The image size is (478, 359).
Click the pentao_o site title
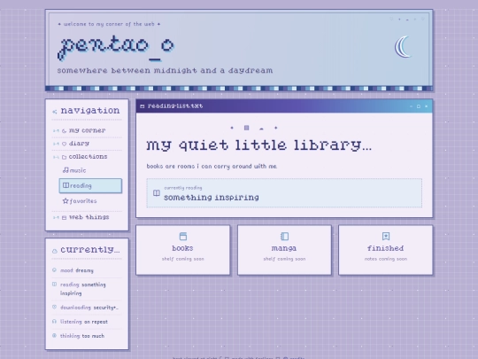(x=116, y=47)
